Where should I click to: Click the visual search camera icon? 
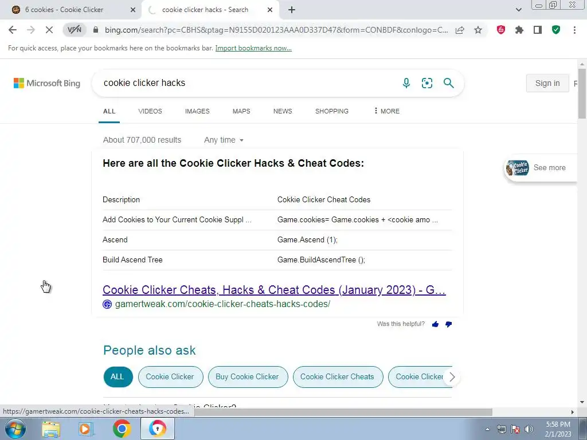(426, 82)
